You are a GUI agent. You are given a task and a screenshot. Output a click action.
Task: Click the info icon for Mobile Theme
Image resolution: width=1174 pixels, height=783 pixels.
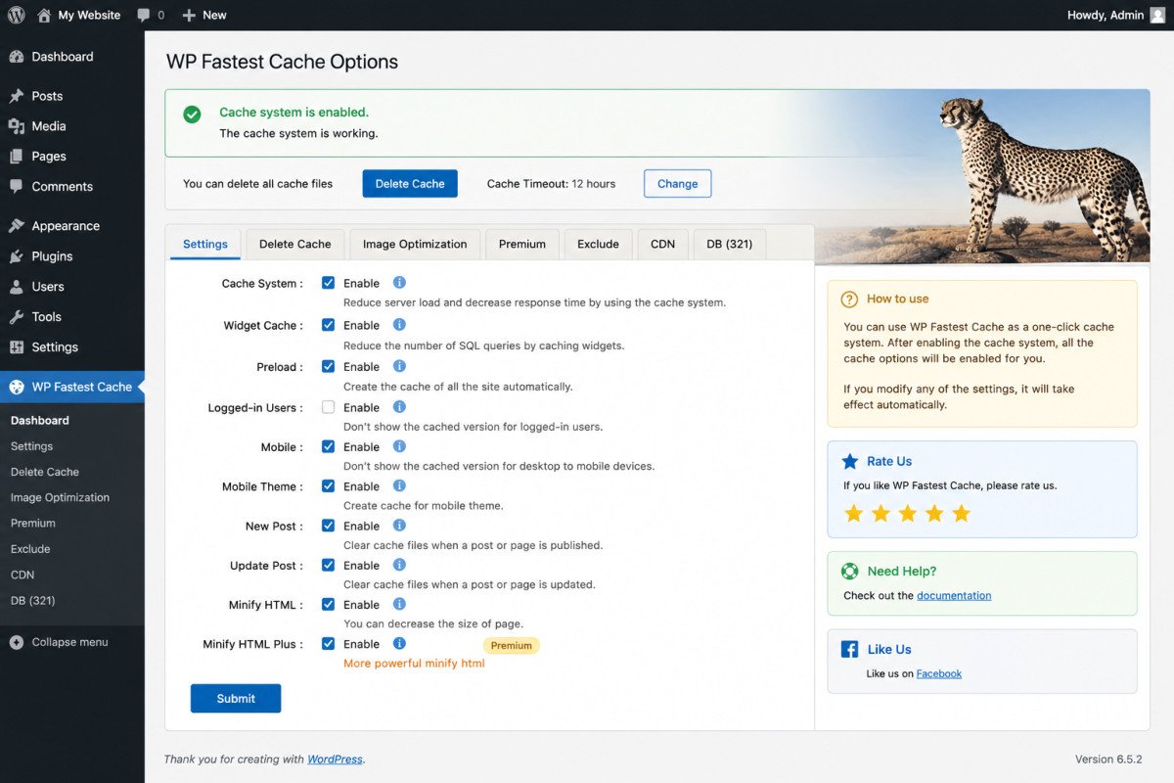coord(399,485)
